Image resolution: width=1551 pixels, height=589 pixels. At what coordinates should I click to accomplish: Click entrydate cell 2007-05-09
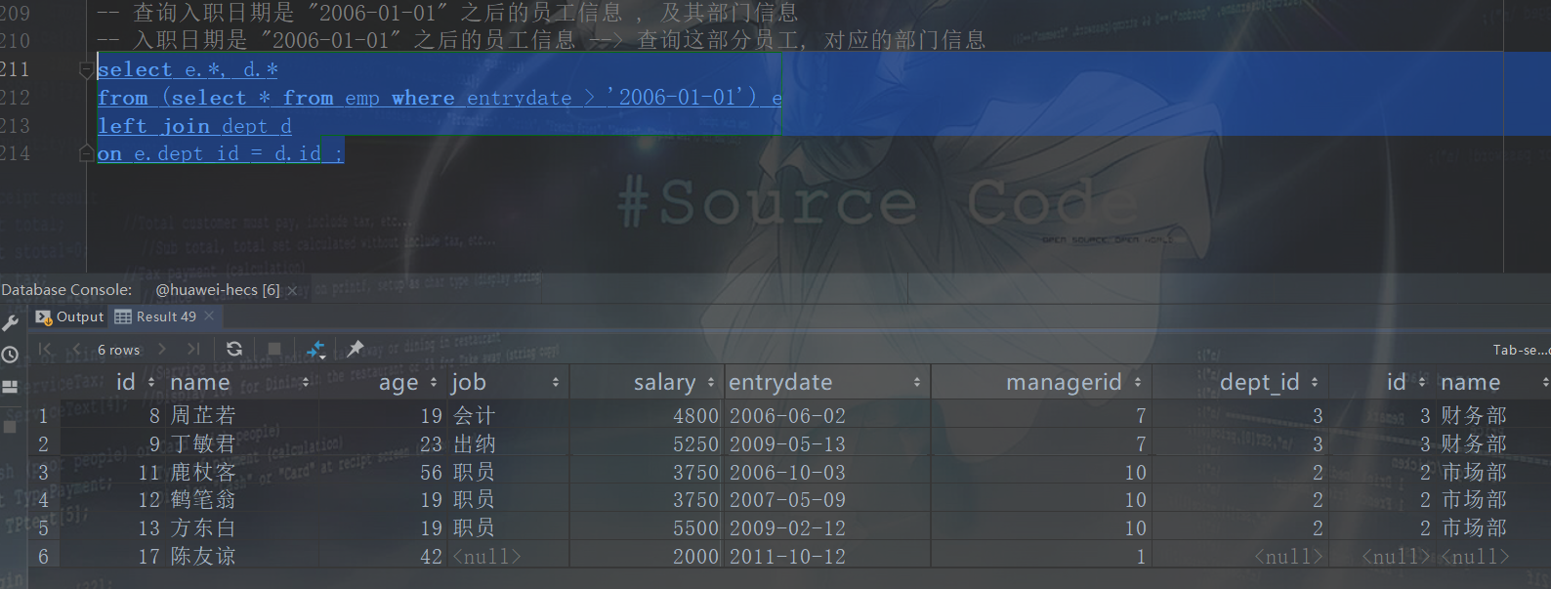[x=787, y=500]
